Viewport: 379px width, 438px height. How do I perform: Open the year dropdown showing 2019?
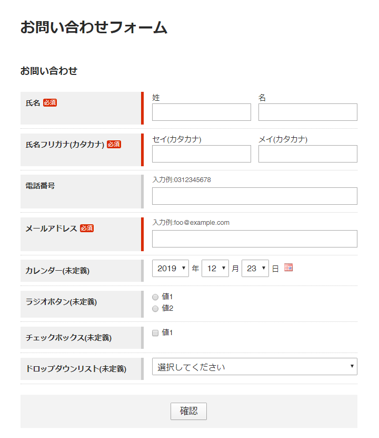tap(170, 269)
